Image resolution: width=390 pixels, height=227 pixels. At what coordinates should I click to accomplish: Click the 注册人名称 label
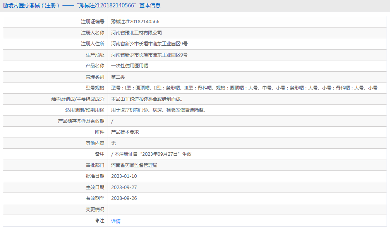(x=93, y=33)
